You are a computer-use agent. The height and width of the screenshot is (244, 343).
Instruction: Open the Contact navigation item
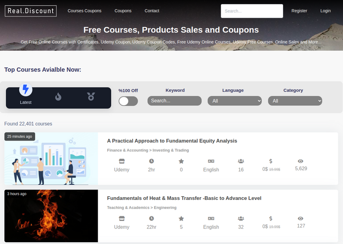pos(152,11)
